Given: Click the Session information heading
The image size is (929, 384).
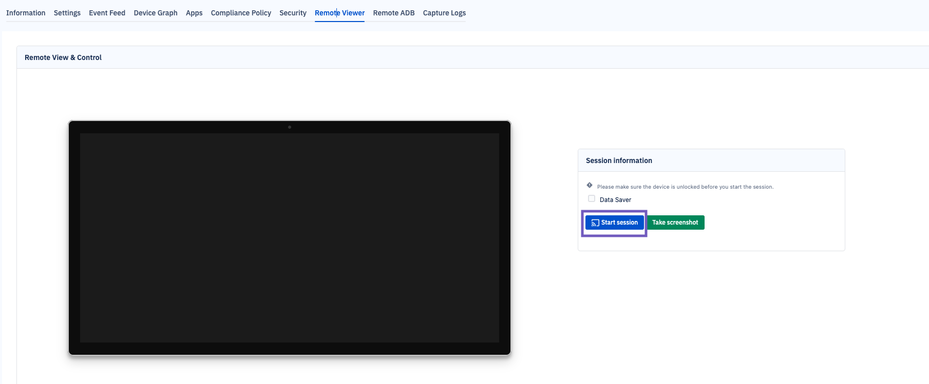Looking at the screenshot, I should point(619,160).
